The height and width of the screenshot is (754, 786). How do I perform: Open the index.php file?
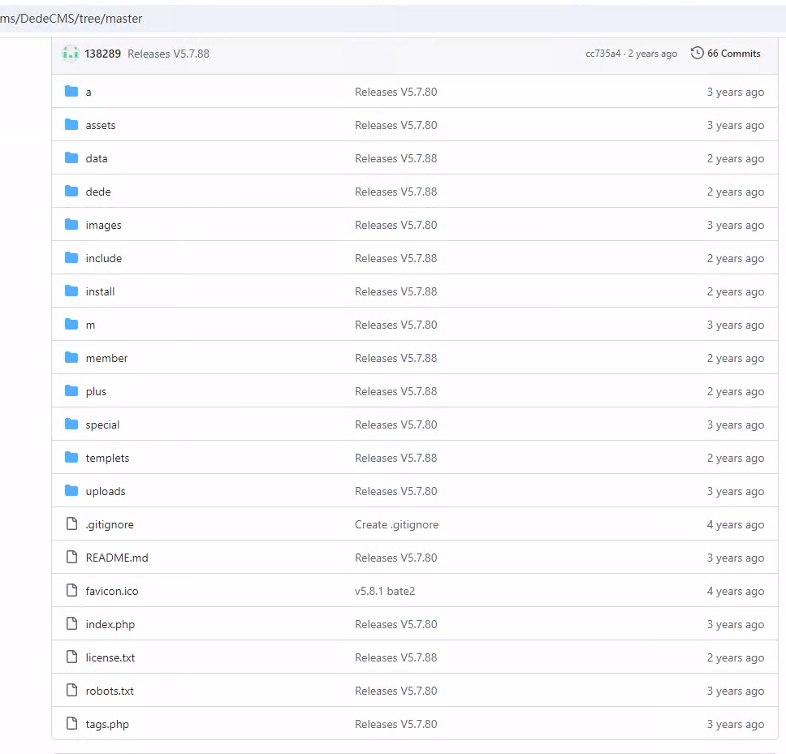[110, 624]
